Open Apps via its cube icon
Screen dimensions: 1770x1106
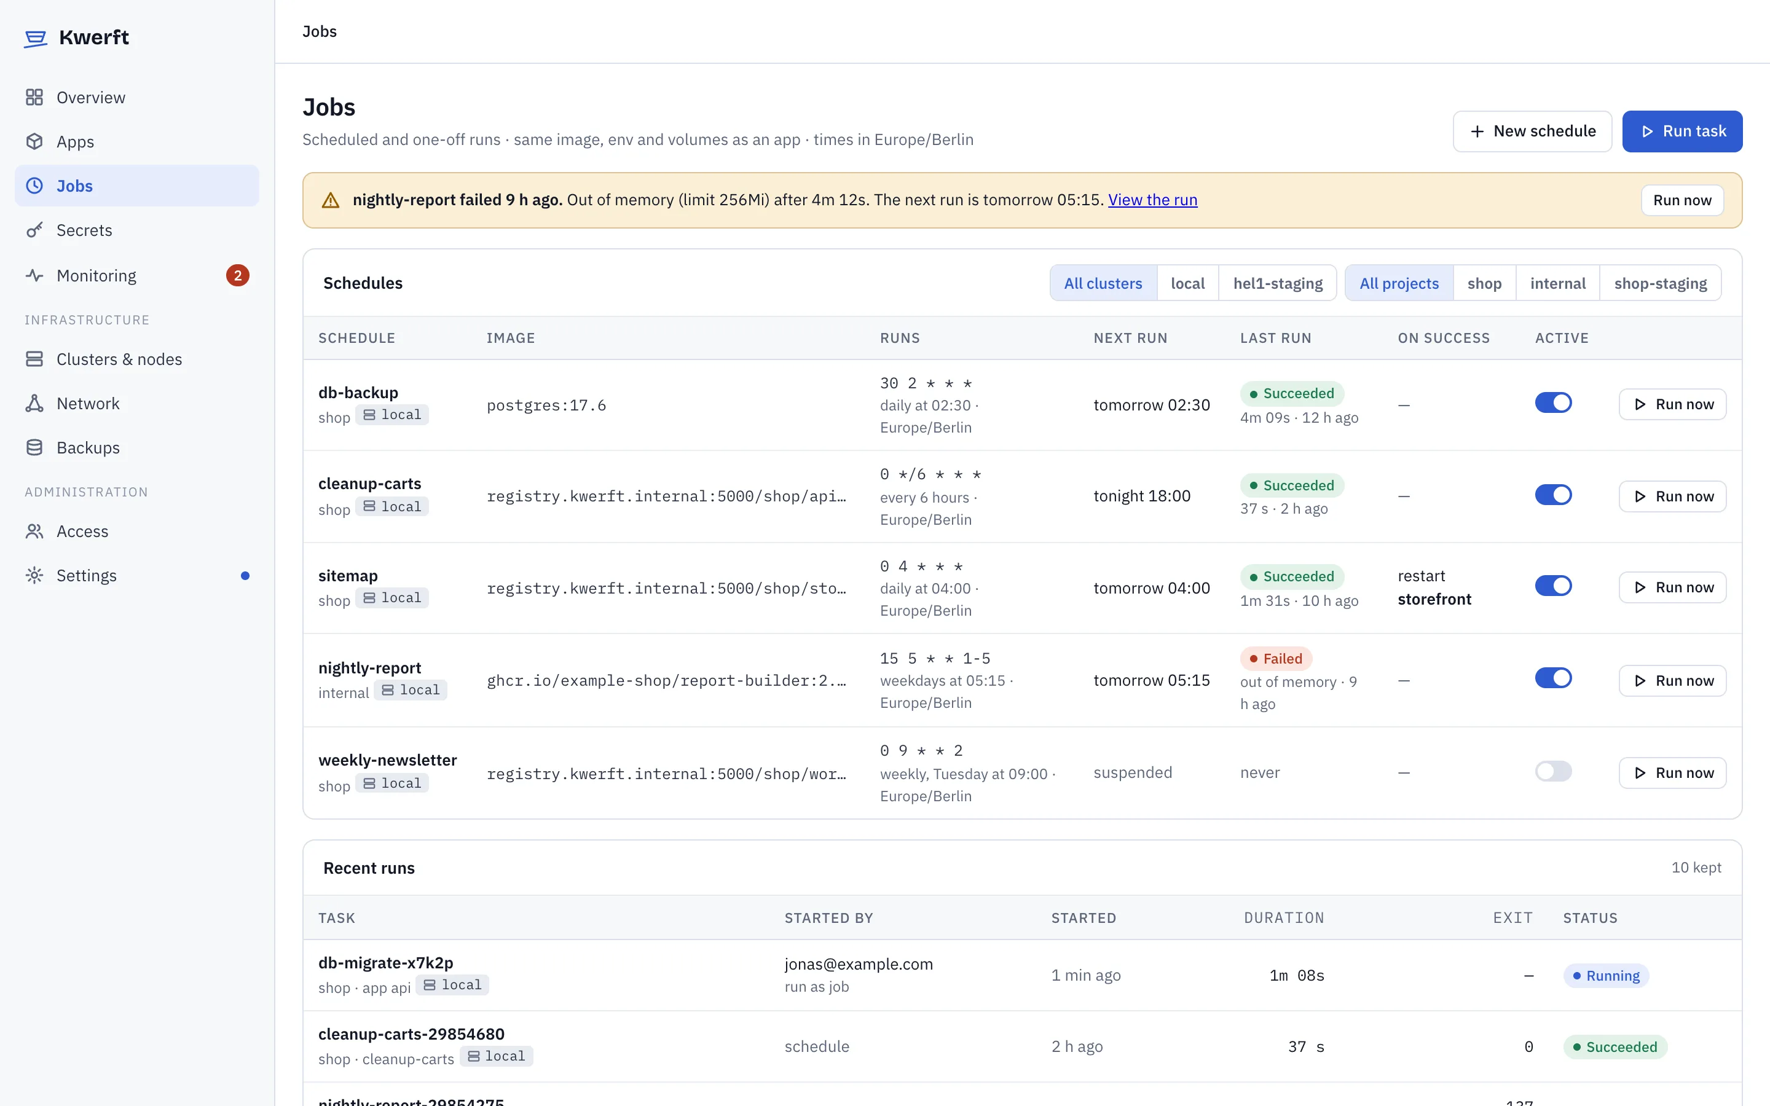(x=34, y=141)
